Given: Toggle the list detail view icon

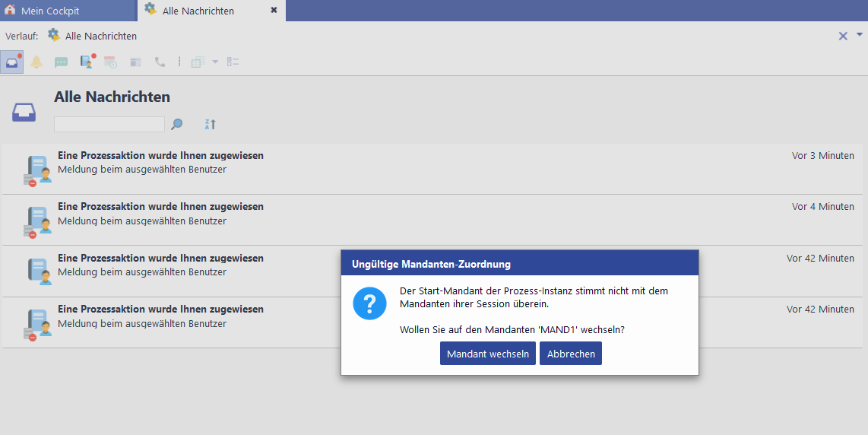Looking at the screenshot, I should tap(233, 62).
